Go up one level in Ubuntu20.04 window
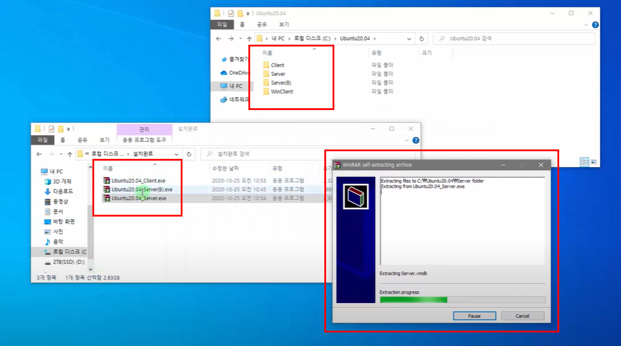Viewport: 621px width, 346px height. [x=249, y=38]
